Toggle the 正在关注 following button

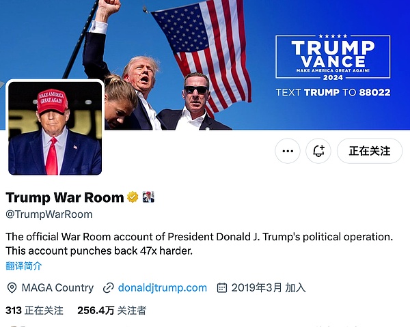pyautogui.click(x=370, y=151)
